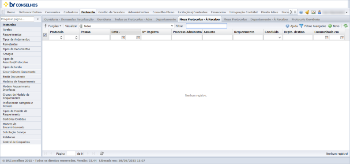Switch to Todos os Protocolos - Adm tab

133,19
